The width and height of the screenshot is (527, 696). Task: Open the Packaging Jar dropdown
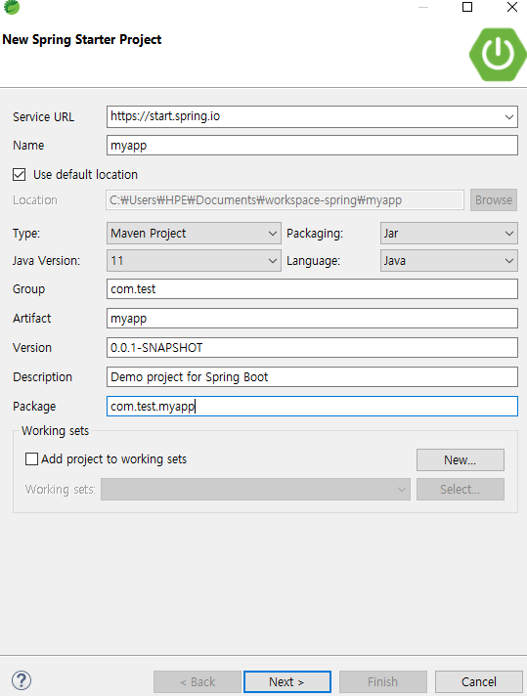449,234
